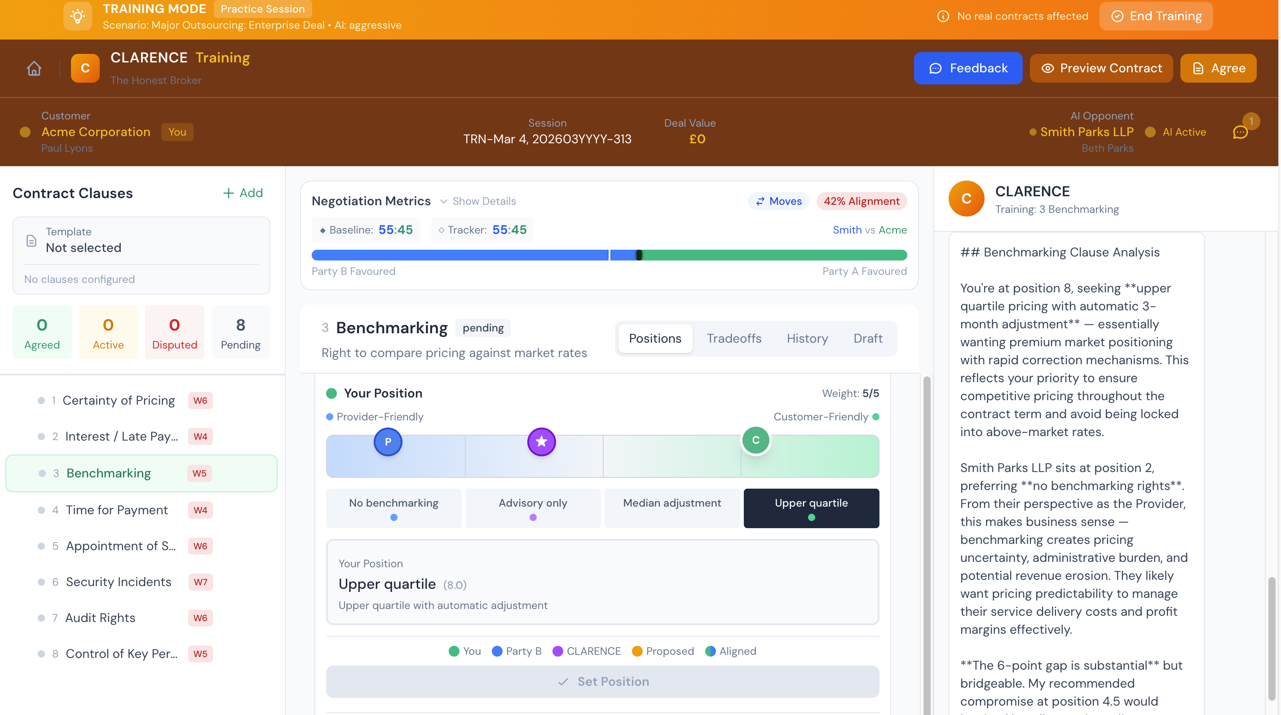Click the training mode lightbulb icon
This screenshot has width=1281, height=715.
click(x=78, y=17)
